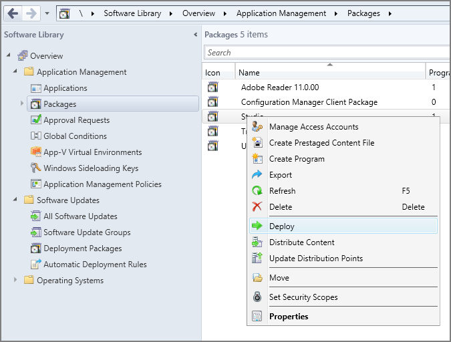The height and width of the screenshot is (342, 451).
Task: Open the navigation history dropdown arrow
Action: click(x=47, y=13)
